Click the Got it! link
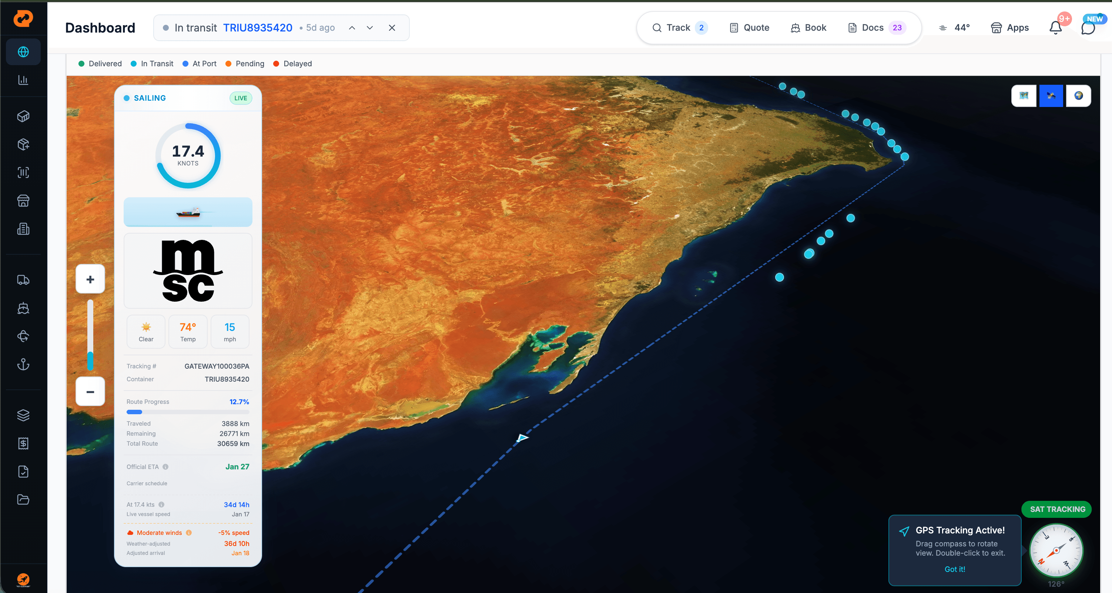1112x593 pixels. click(x=954, y=569)
